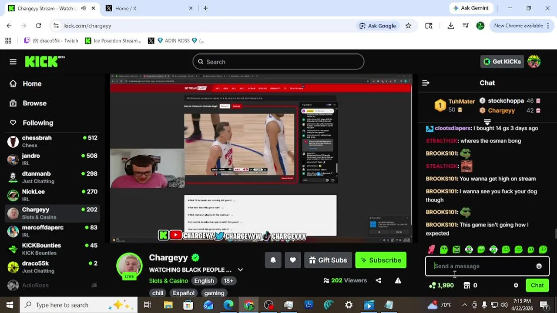Screen dimensions: 557x313
Task: Open ADIN ROSS bookmark
Action: [x=176, y=40]
